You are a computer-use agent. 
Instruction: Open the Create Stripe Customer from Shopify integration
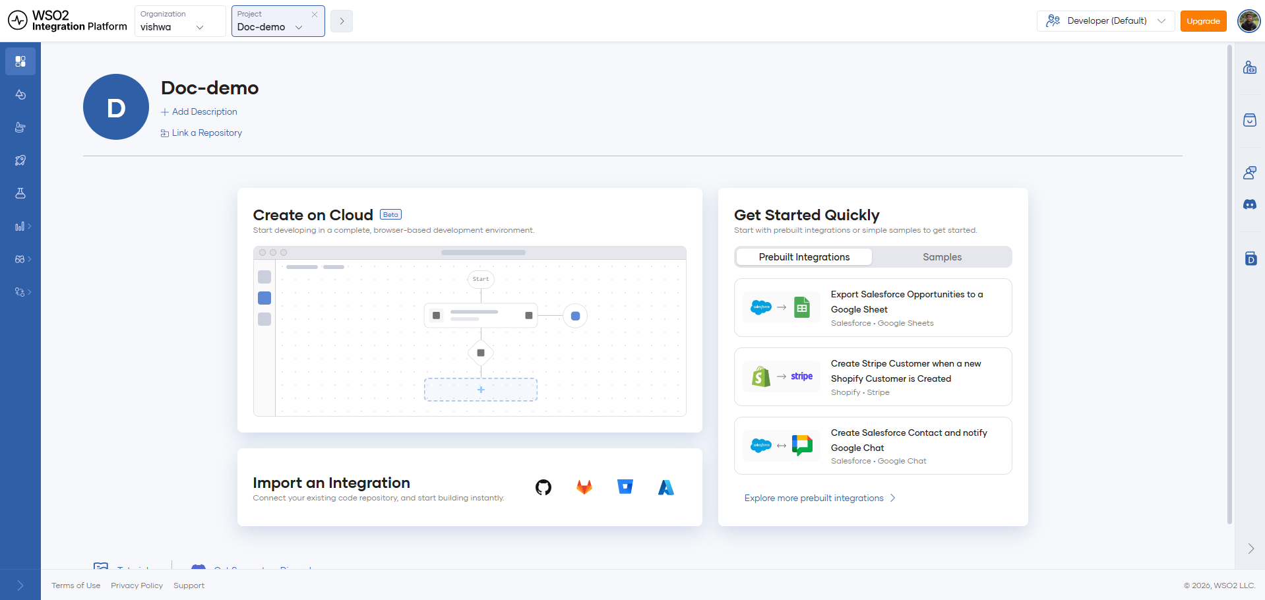coord(873,377)
